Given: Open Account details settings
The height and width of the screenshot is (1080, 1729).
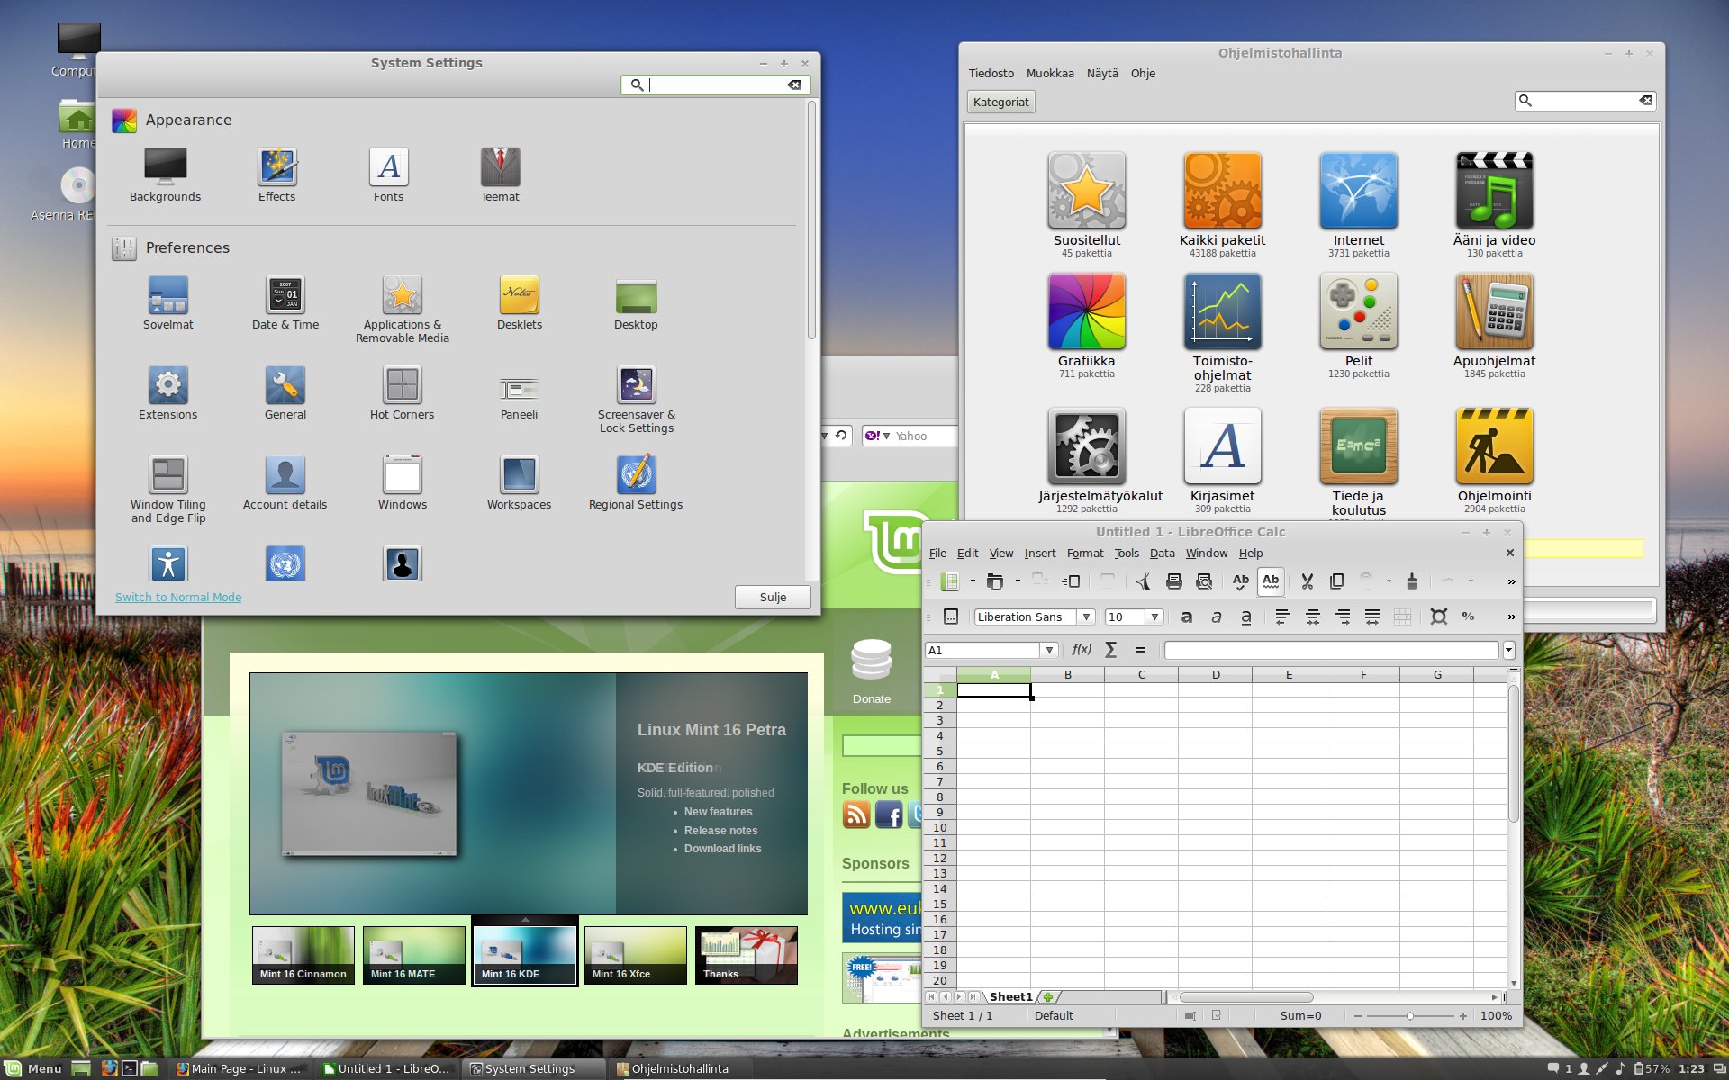Looking at the screenshot, I should [x=285, y=482].
